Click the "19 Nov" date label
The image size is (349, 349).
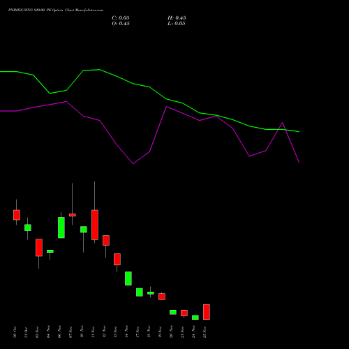click(160, 332)
